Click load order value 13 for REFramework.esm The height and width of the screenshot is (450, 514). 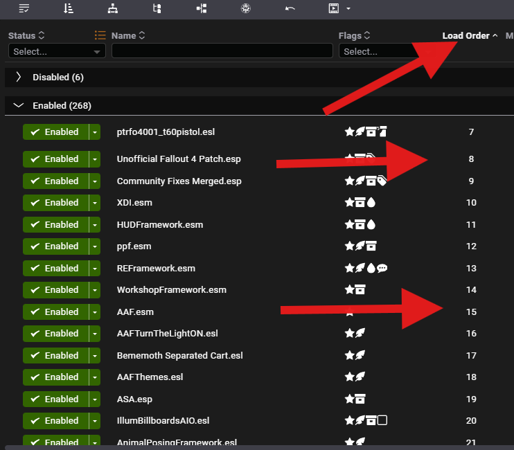click(471, 268)
